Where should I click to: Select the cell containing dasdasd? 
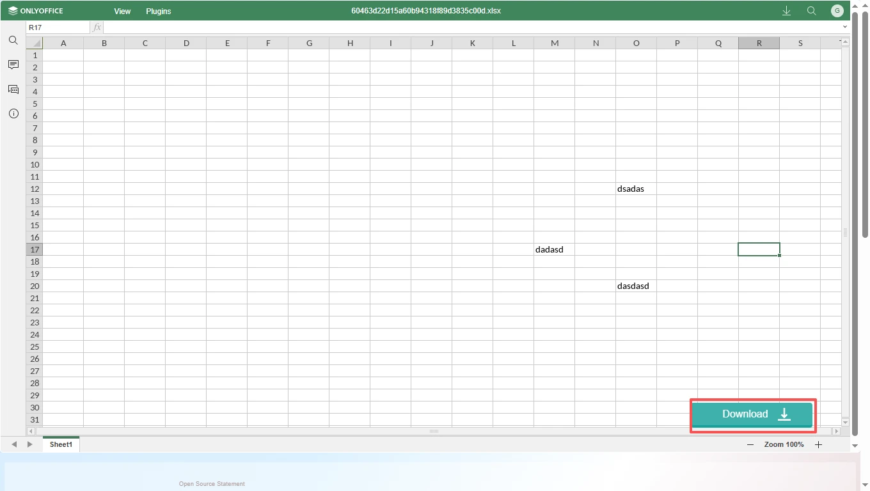click(636, 286)
